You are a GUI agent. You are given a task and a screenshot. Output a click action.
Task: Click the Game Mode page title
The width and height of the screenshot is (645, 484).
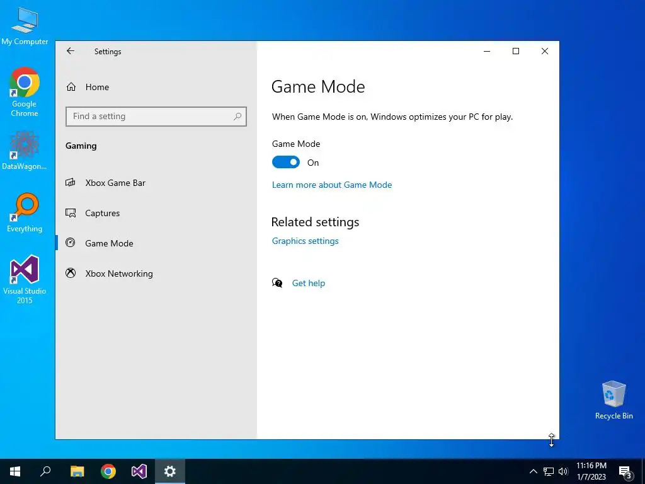click(x=318, y=86)
